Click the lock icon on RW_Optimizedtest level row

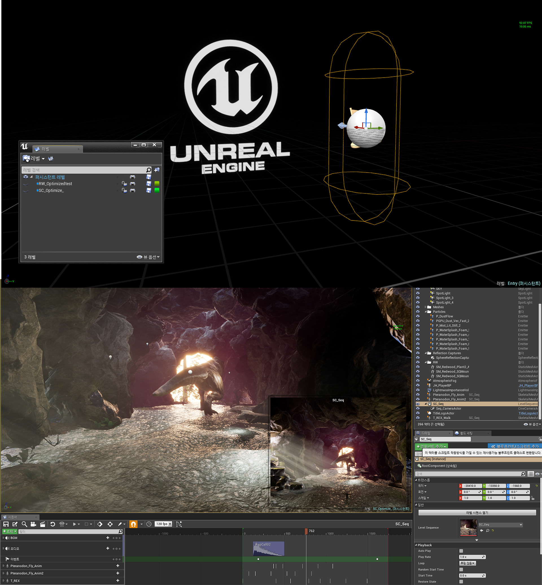pos(124,184)
